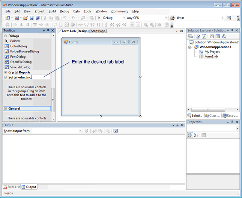This screenshot has width=242, height=198.
Task: Select the FontDialog control in Toolbox
Action: coord(18,57)
